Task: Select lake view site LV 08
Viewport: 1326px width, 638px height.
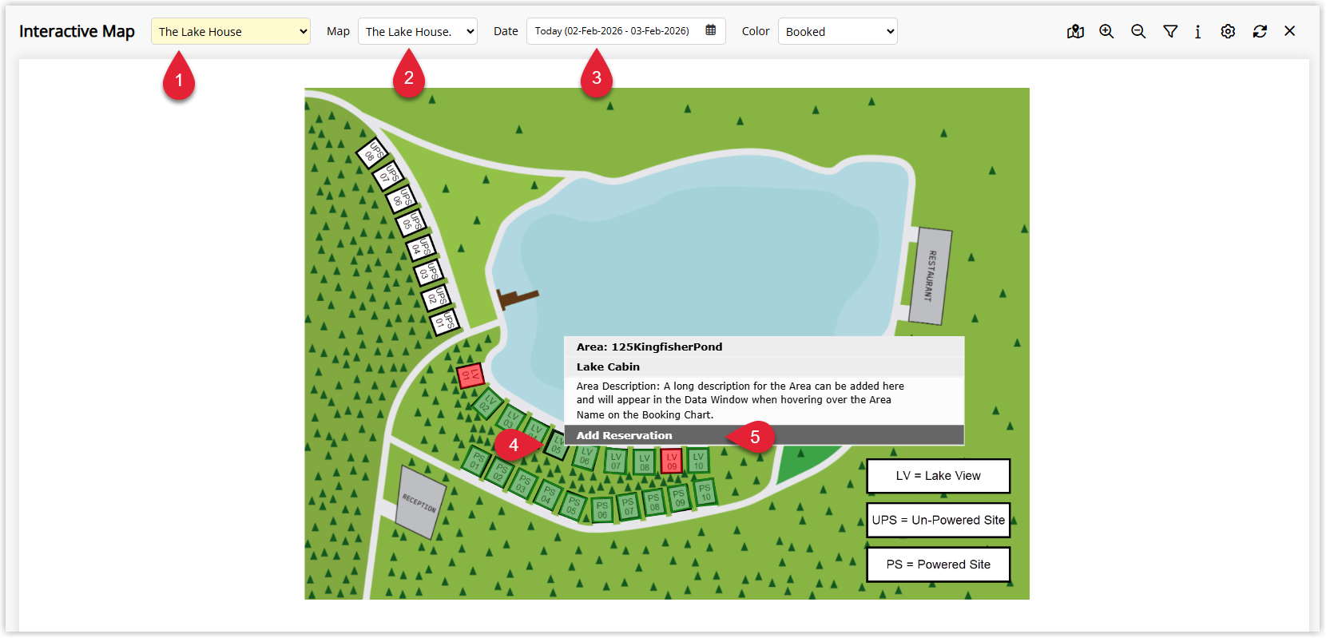Action: coord(644,462)
